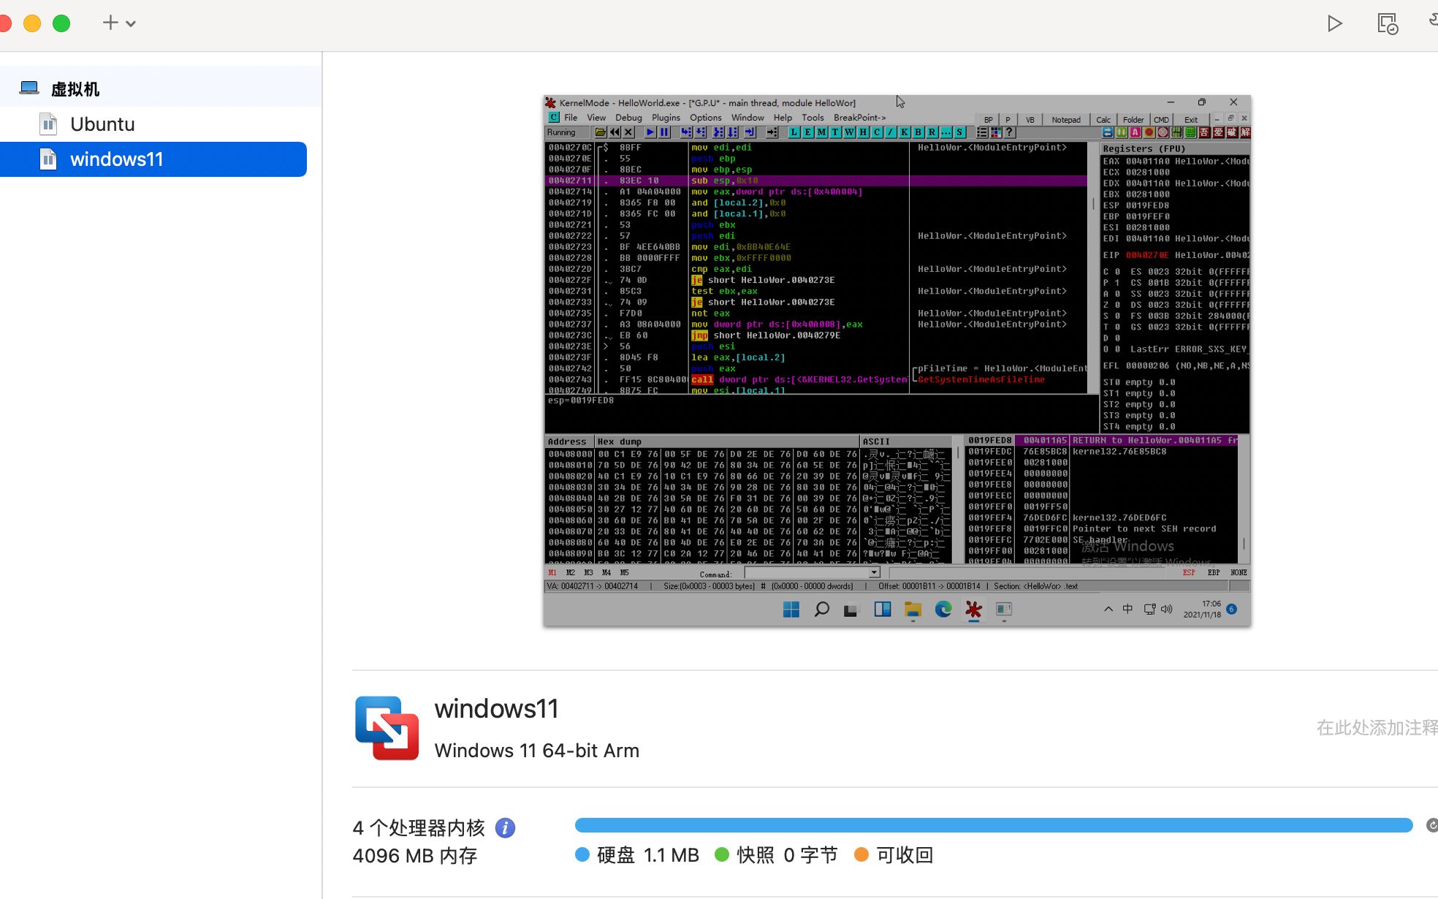This screenshot has height=899, width=1438.
Task: Click the Notepad shortcut button
Action: [1066, 120]
